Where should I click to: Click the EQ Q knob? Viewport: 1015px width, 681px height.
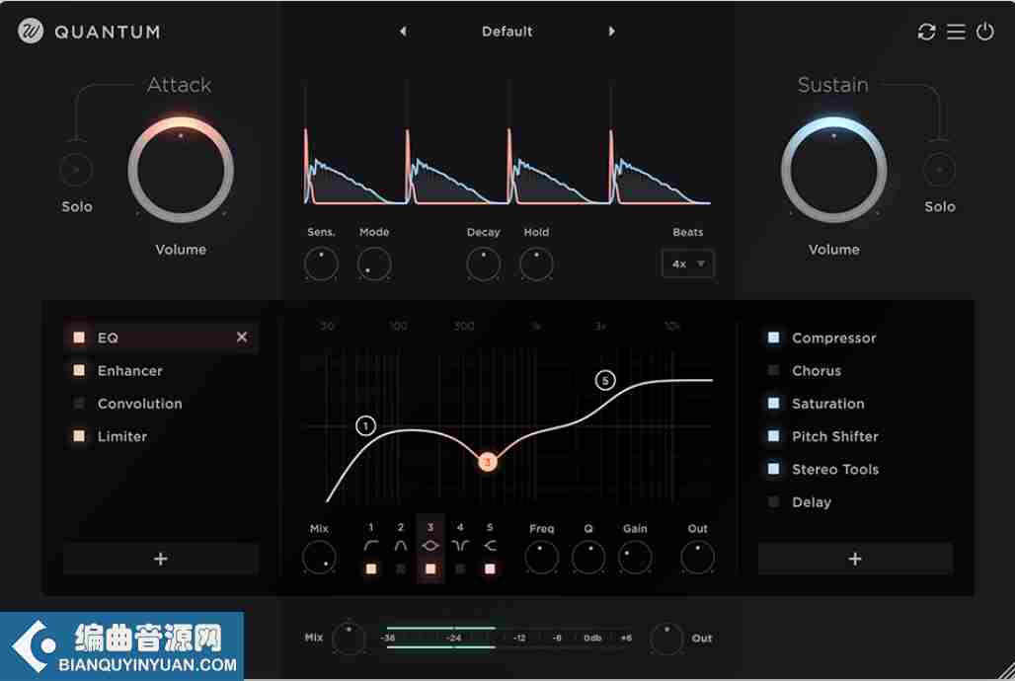[x=588, y=558]
